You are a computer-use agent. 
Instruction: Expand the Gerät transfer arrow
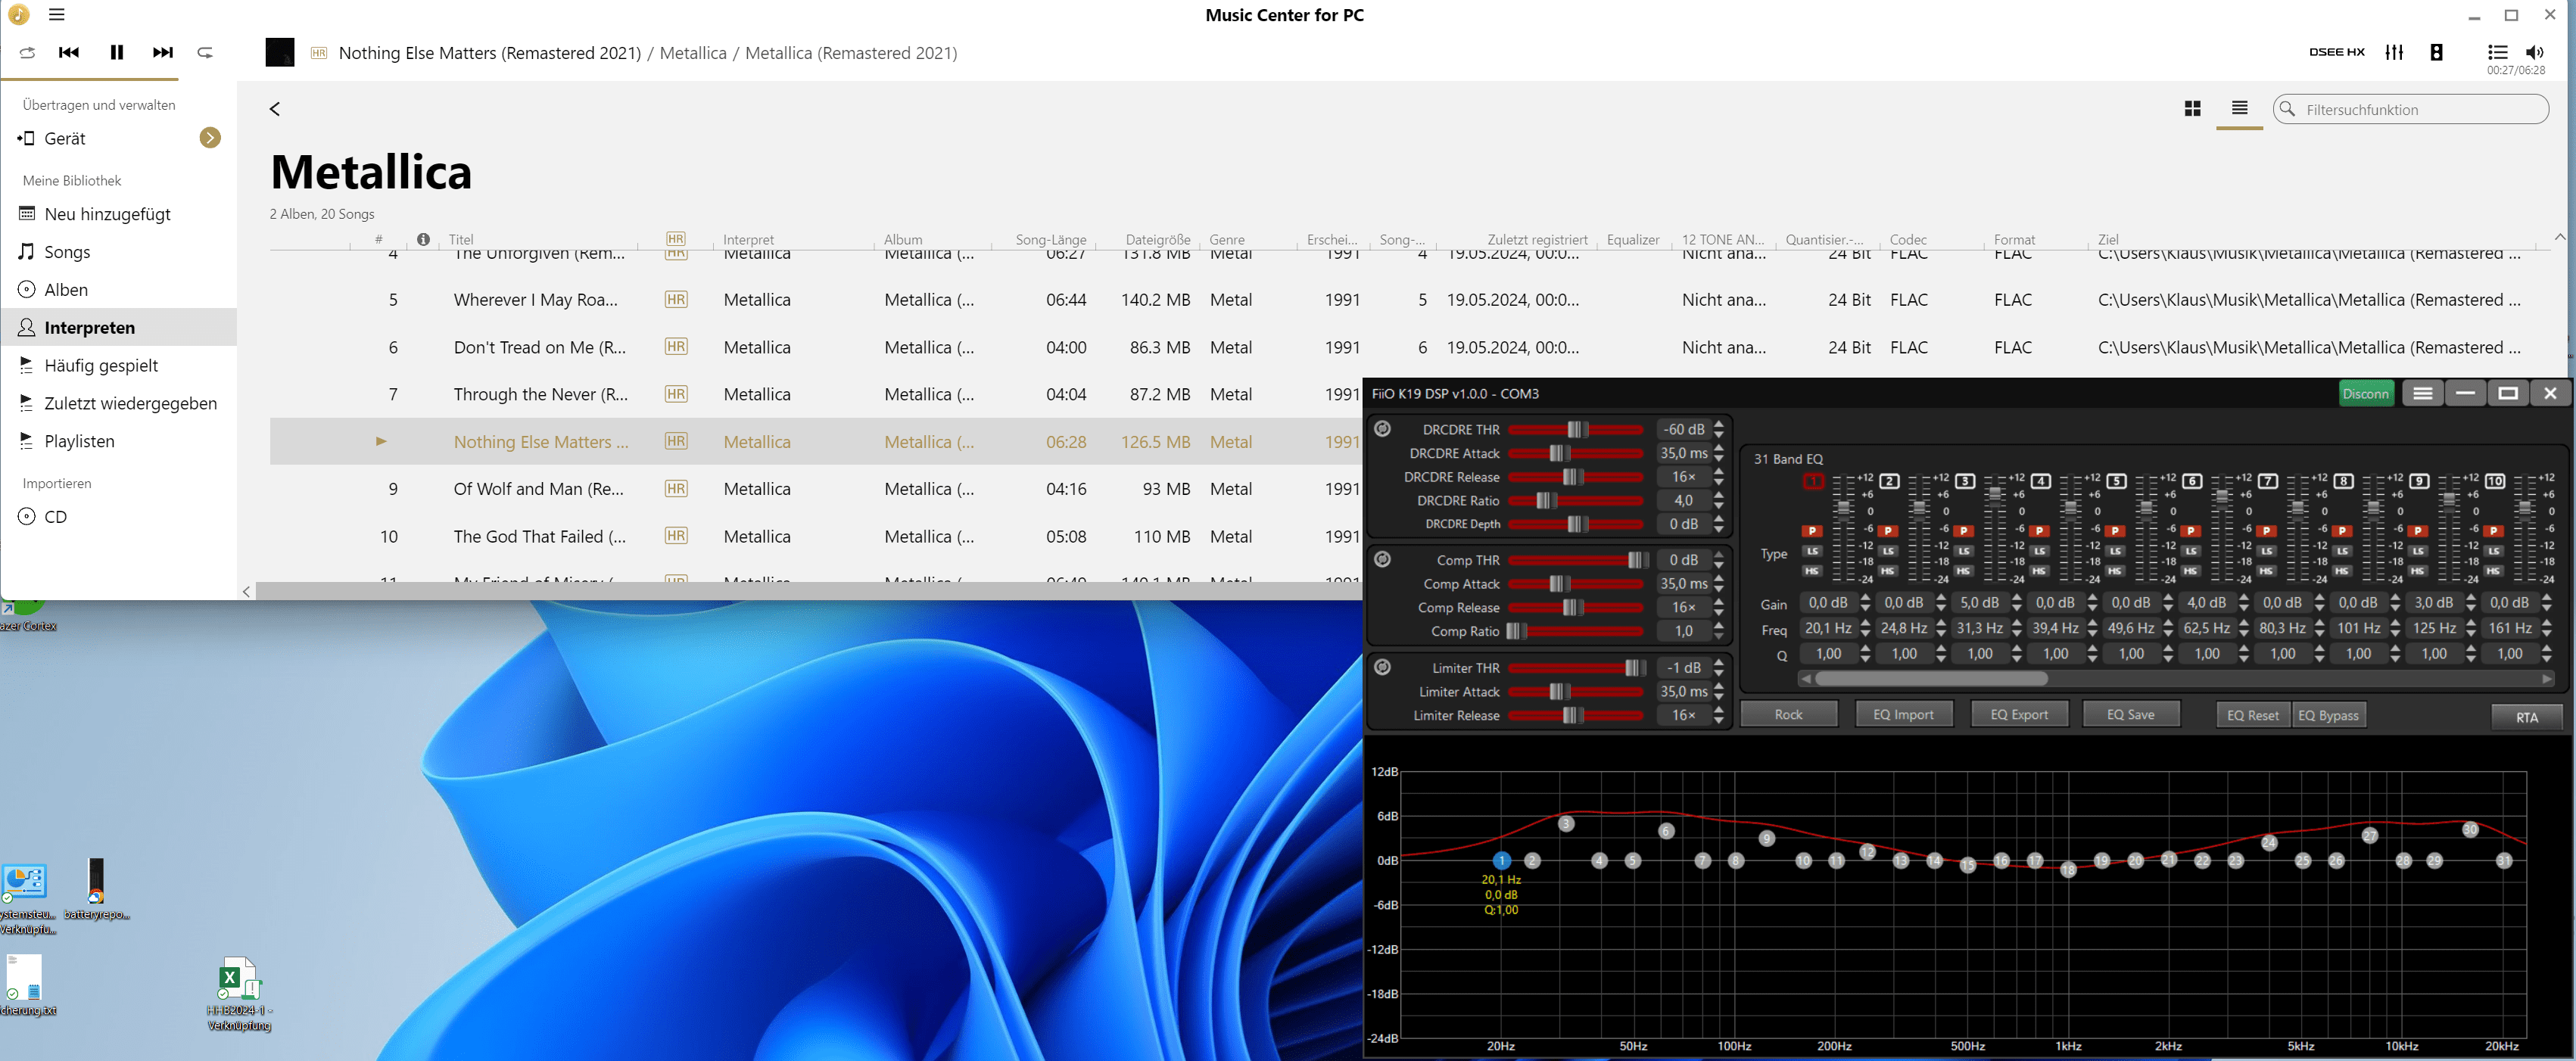click(x=210, y=138)
